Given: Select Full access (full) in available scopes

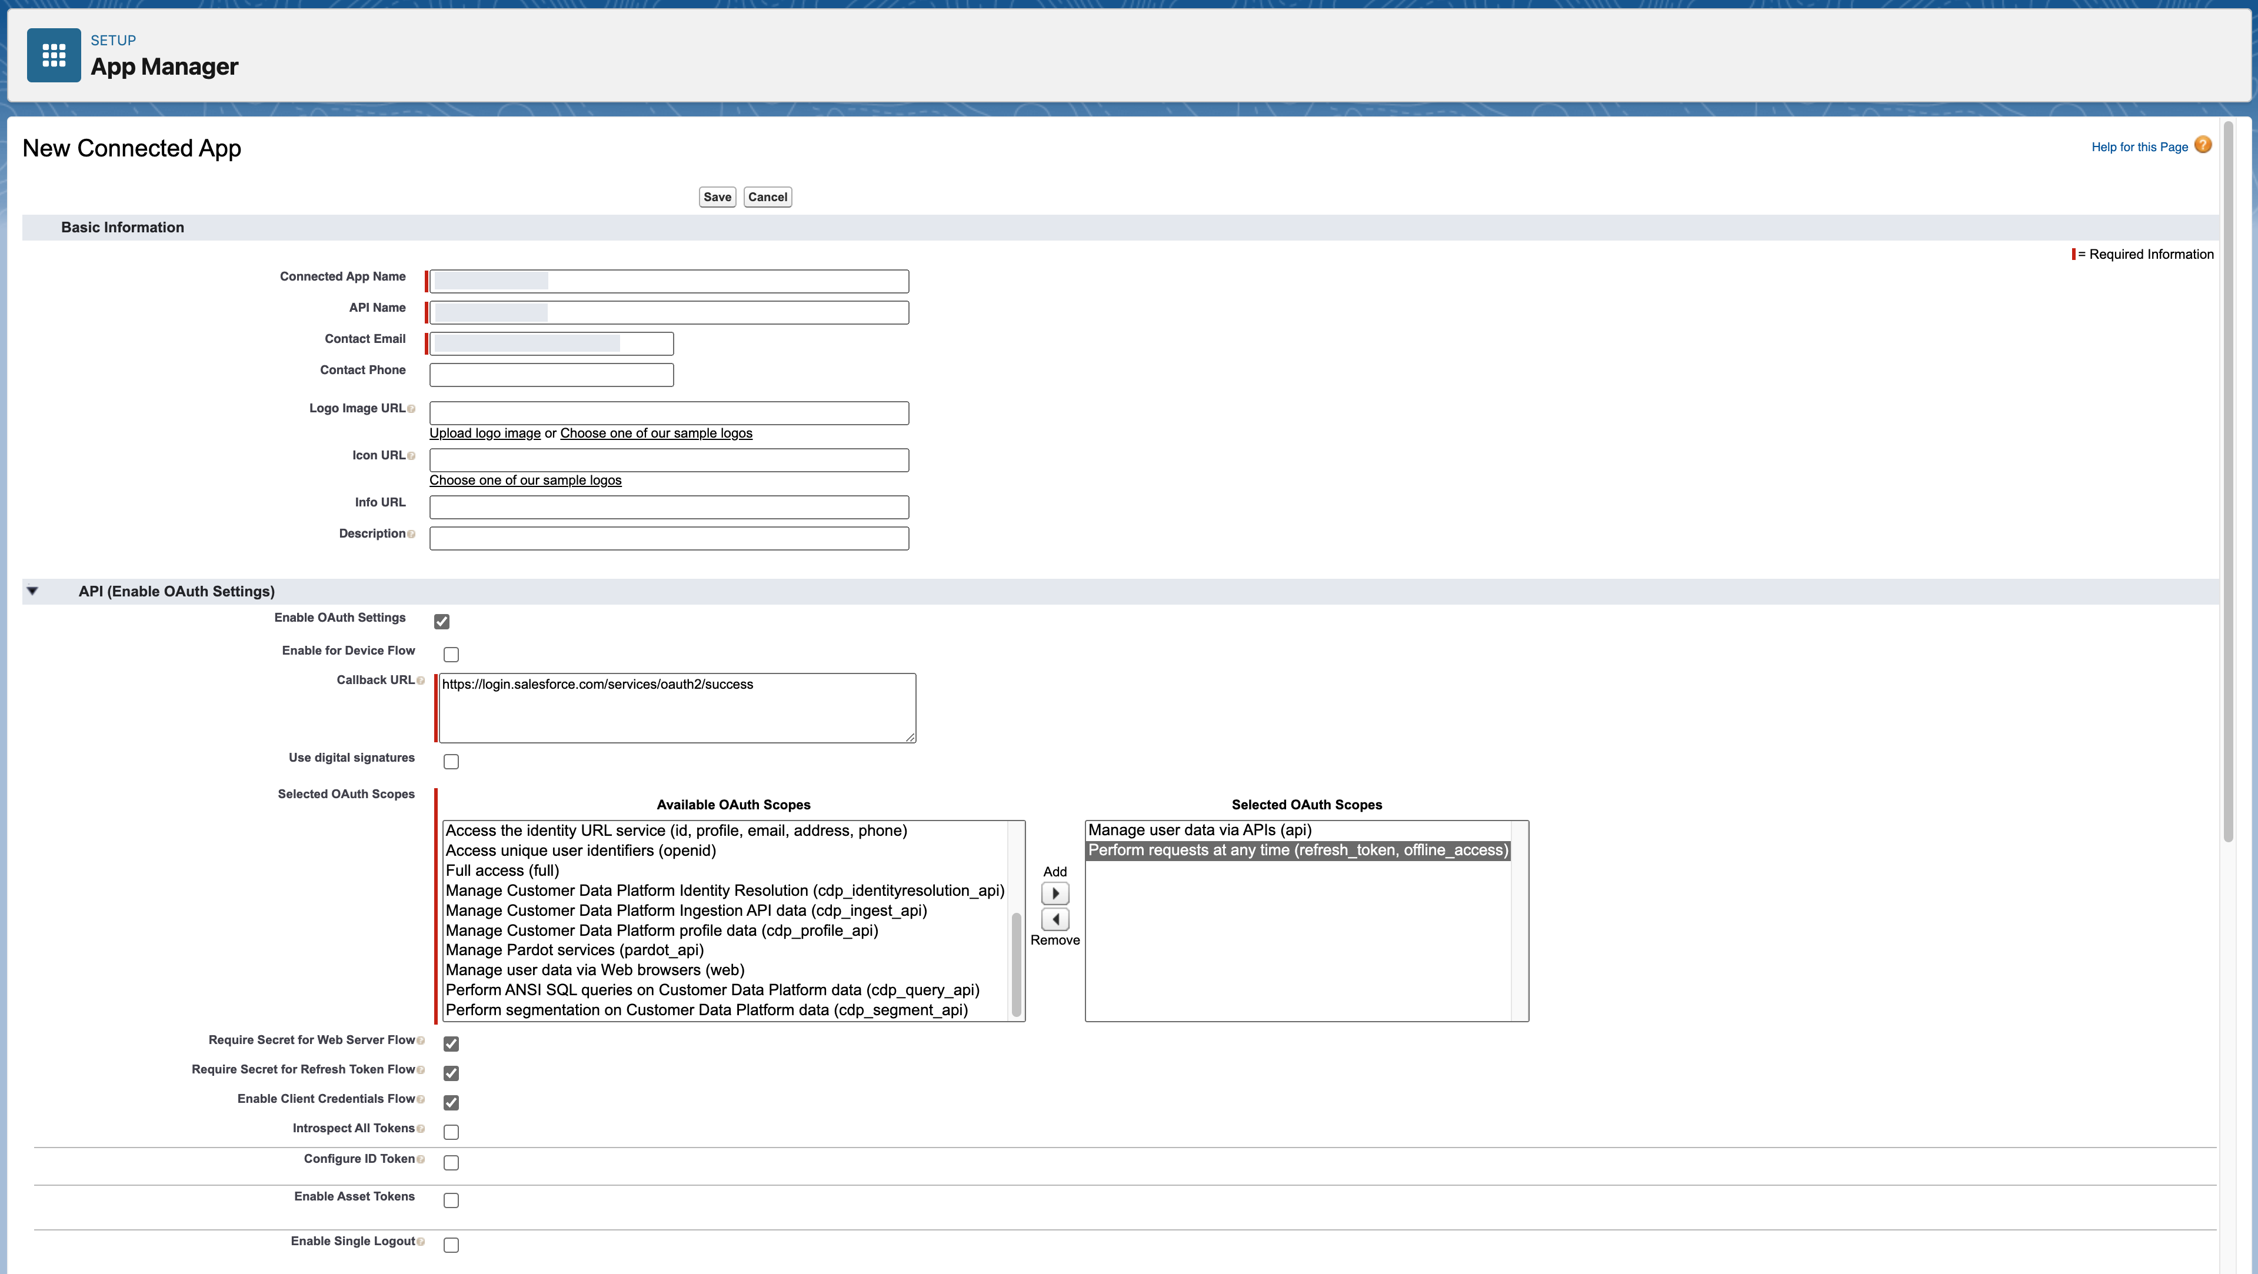Looking at the screenshot, I should (x=501, y=870).
